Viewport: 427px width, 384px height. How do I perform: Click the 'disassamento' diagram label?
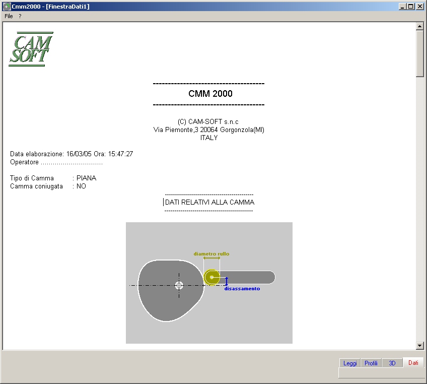(x=242, y=289)
